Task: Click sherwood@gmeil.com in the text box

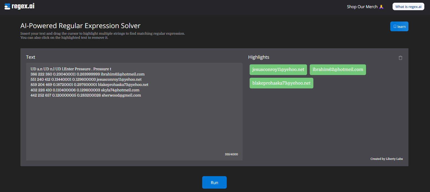Action: 121,95
